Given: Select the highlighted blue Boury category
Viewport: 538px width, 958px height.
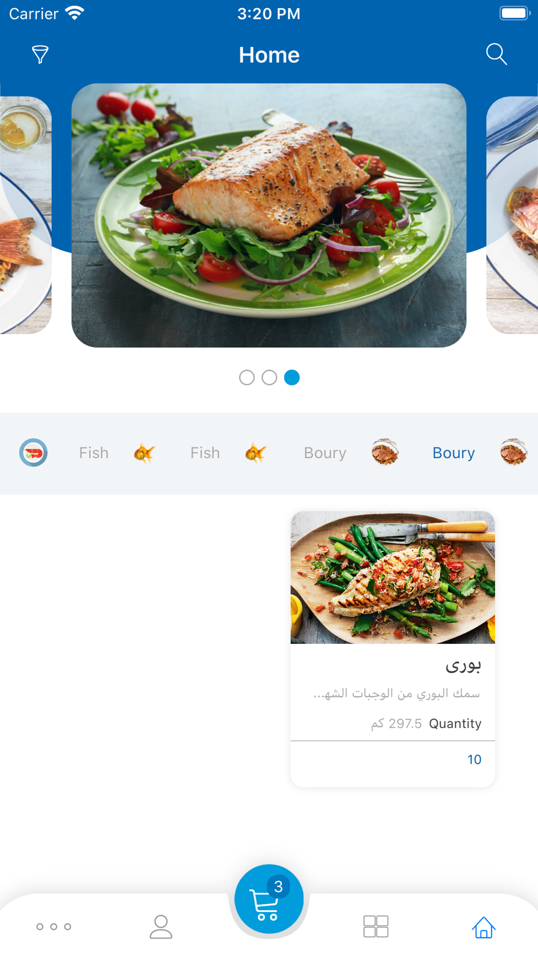Looking at the screenshot, I should tap(454, 453).
